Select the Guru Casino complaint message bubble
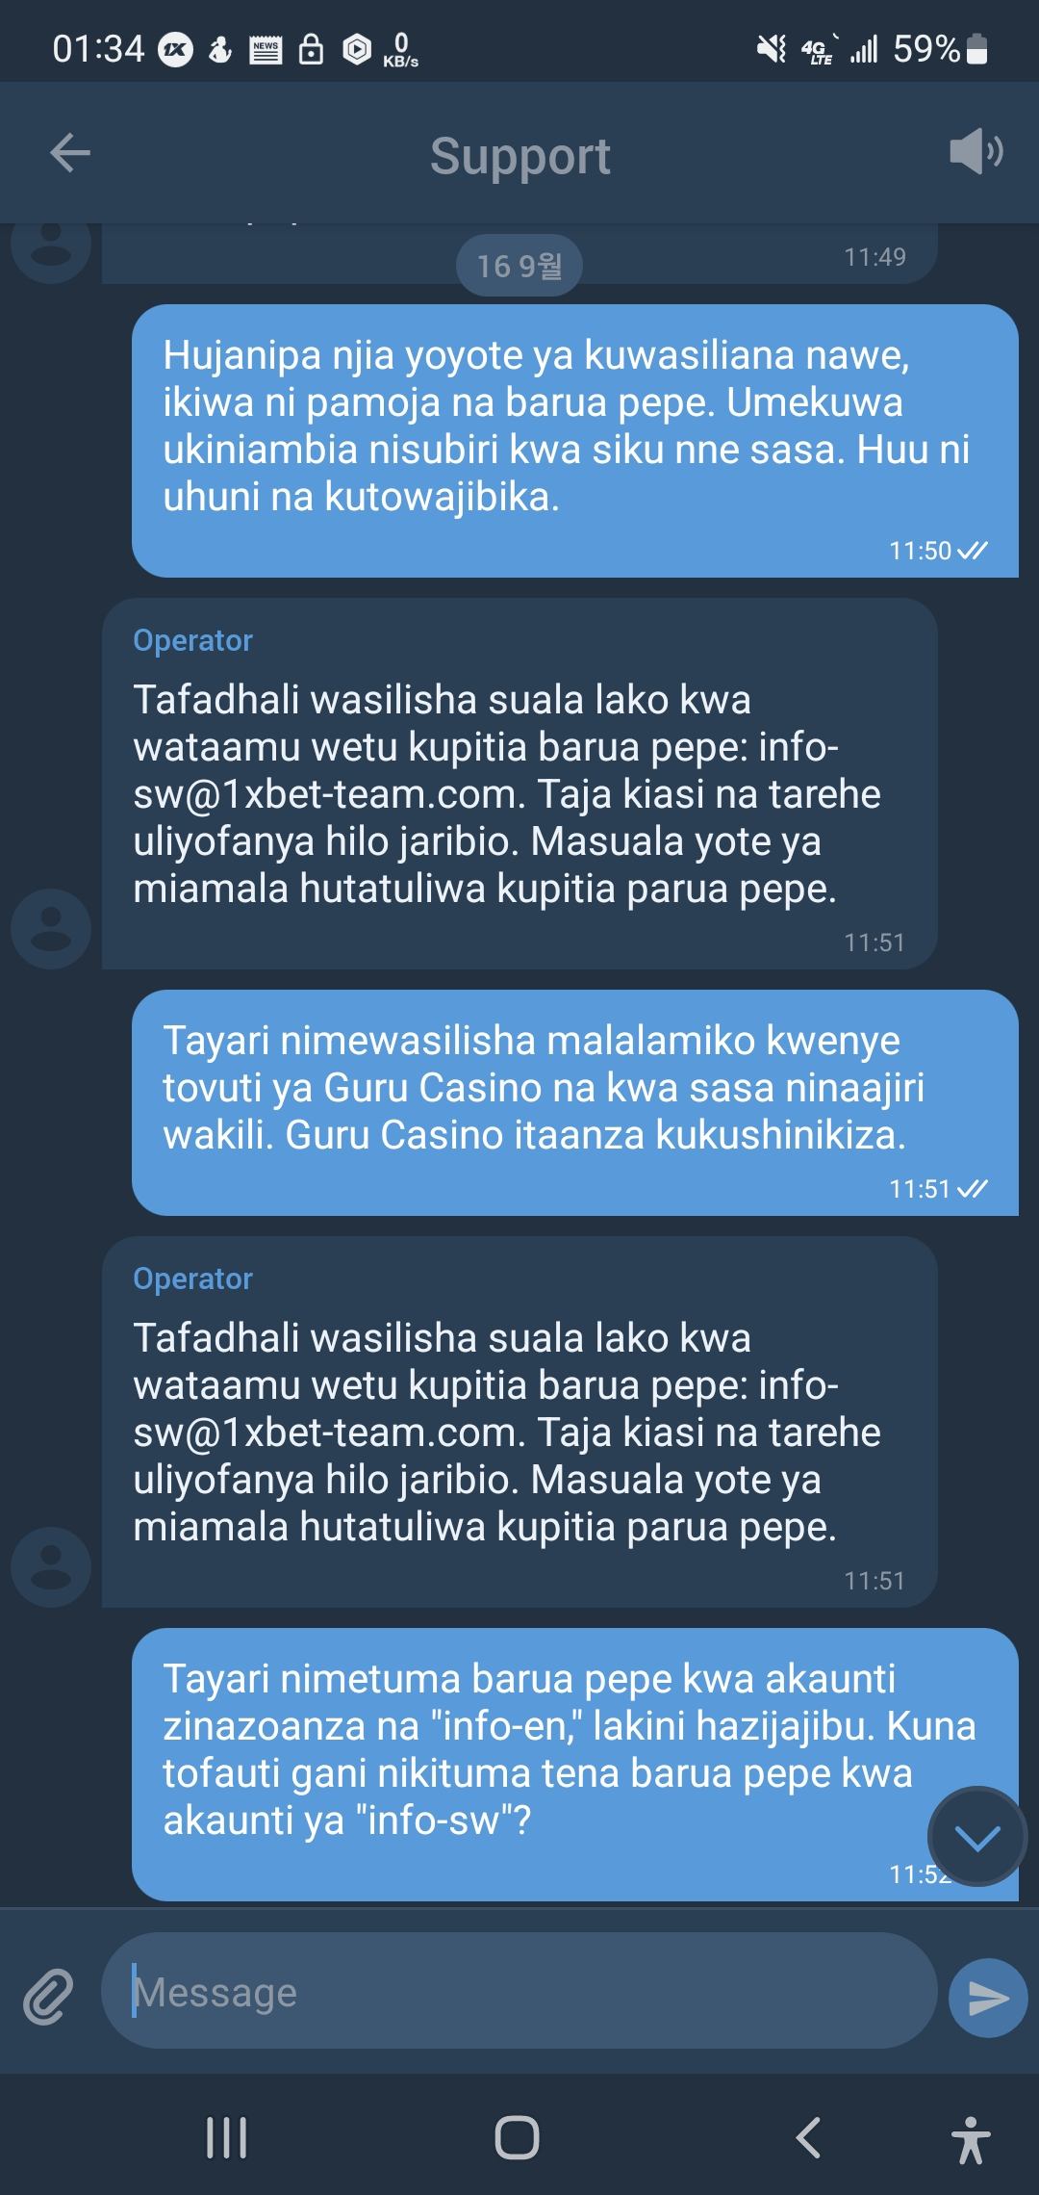The height and width of the screenshot is (2195, 1039). (574, 1102)
